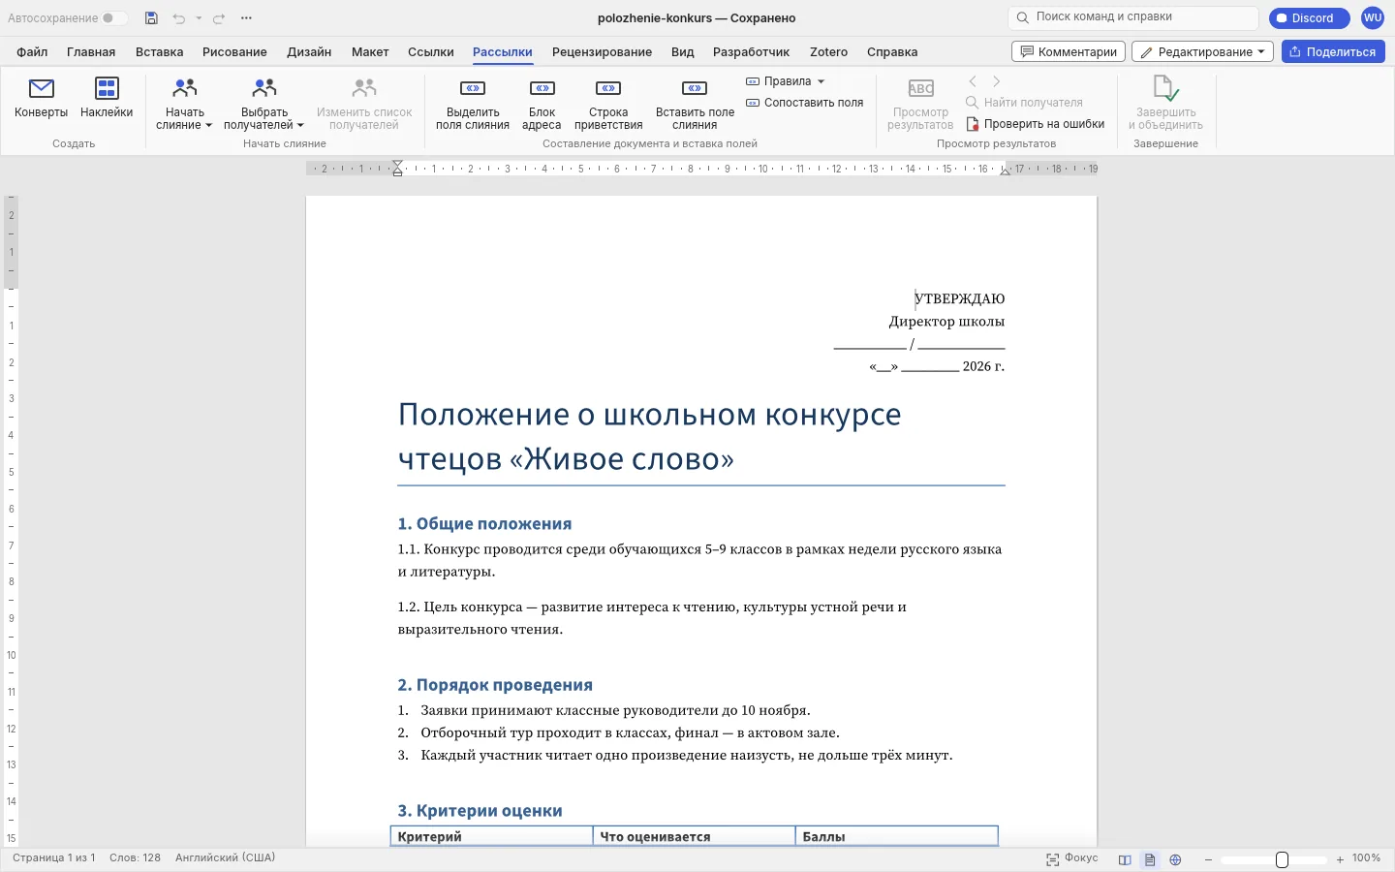Toggle the AutoSave (Автосохранение) switch
1395x872 pixels.
(113, 18)
